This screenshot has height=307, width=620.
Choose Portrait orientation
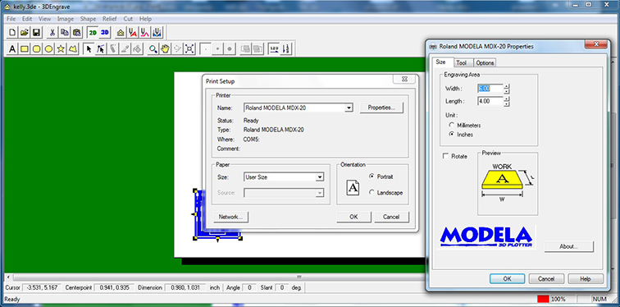click(x=372, y=176)
